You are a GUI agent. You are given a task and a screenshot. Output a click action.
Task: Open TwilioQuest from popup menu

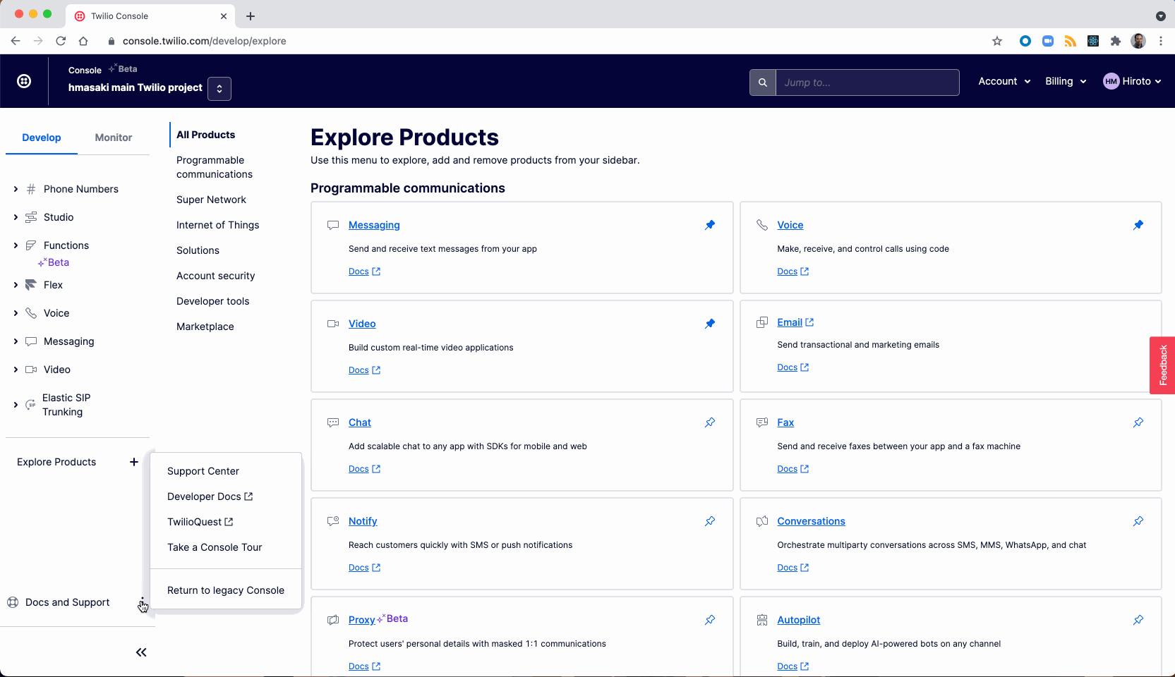[x=200, y=522]
